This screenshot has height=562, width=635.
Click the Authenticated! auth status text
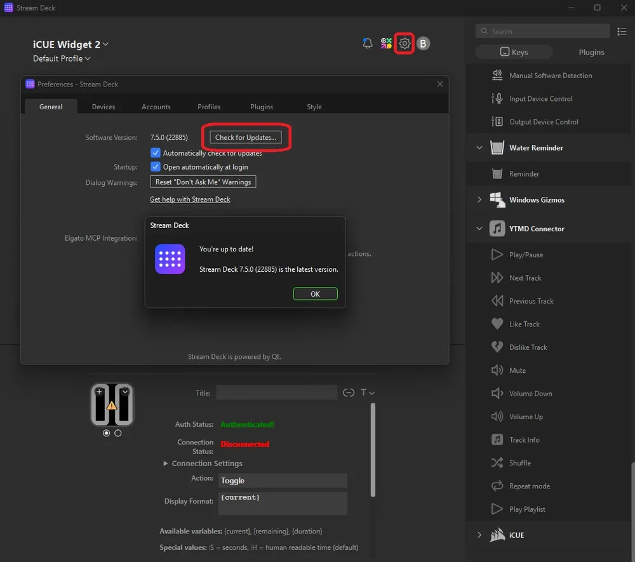[248, 424]
